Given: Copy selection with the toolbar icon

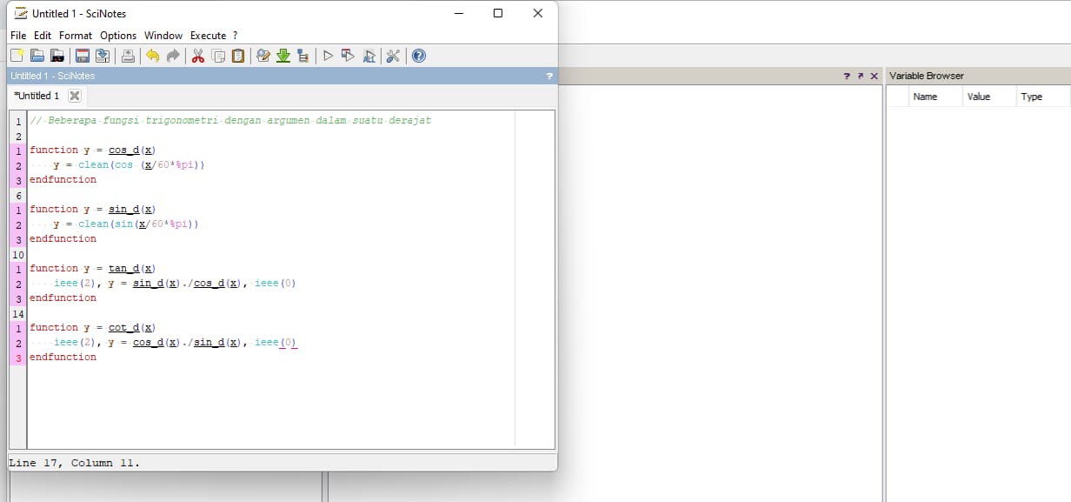Looking at the screenshot, I should (x=218, y=56).
